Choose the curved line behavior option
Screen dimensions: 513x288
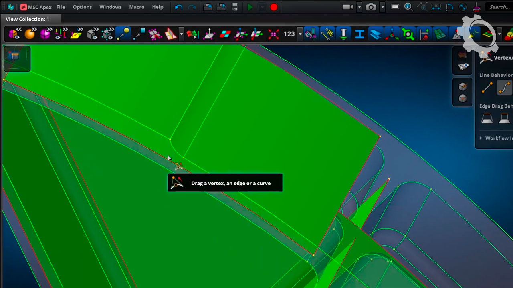point(504,88)
